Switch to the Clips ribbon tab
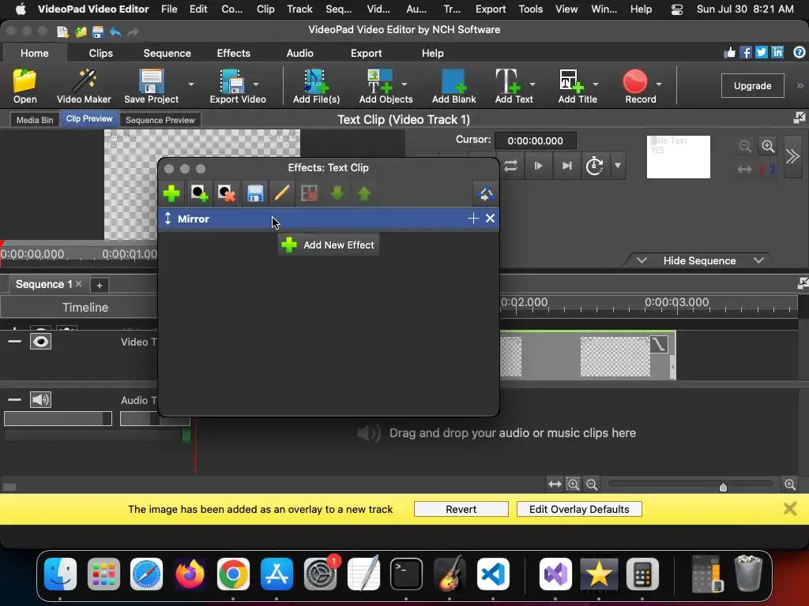 click(100, 53)
